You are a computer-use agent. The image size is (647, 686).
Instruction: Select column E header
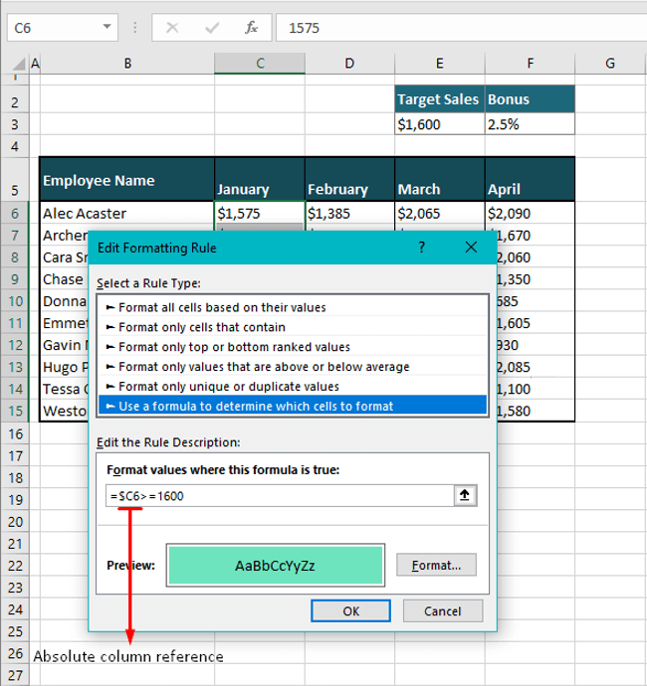pyautogui.click(x=439, y=64)
